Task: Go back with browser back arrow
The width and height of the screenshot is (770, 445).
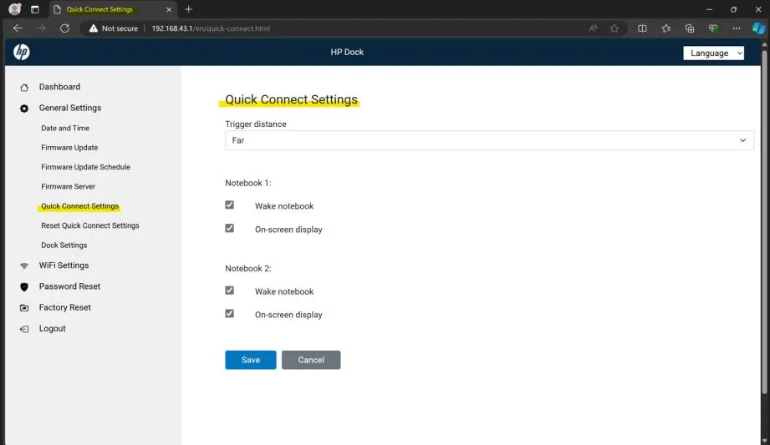Action: pos(18,28)
